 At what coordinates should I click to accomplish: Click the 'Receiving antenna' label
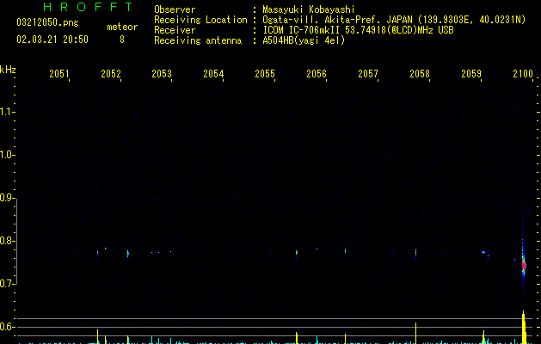(198, 40)
